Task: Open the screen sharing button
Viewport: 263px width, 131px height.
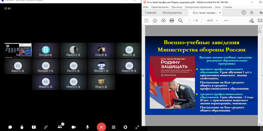Action: click(x=34, y=127)
